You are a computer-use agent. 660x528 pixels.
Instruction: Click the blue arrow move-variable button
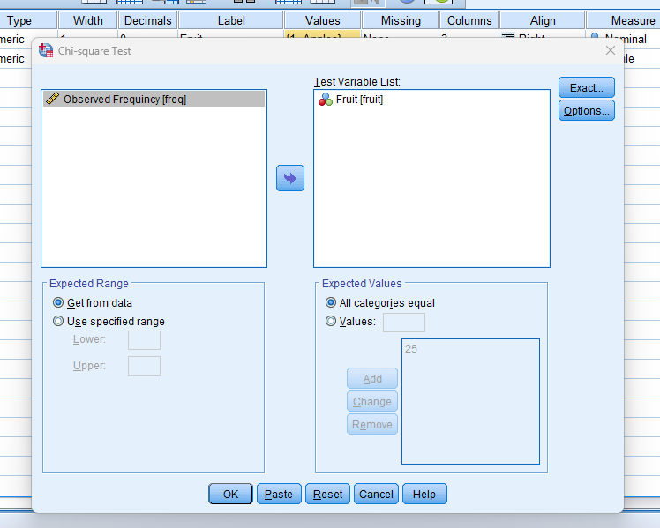(x=290, y=178)
